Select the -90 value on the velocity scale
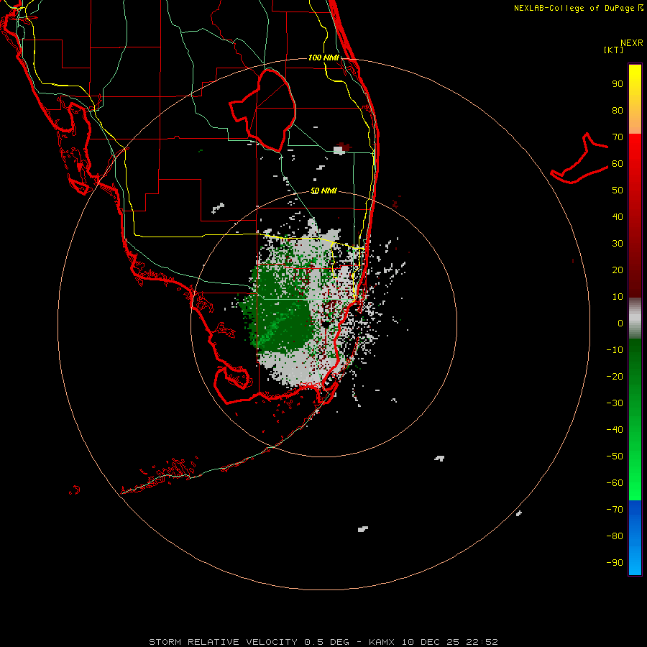 point(615,563)
